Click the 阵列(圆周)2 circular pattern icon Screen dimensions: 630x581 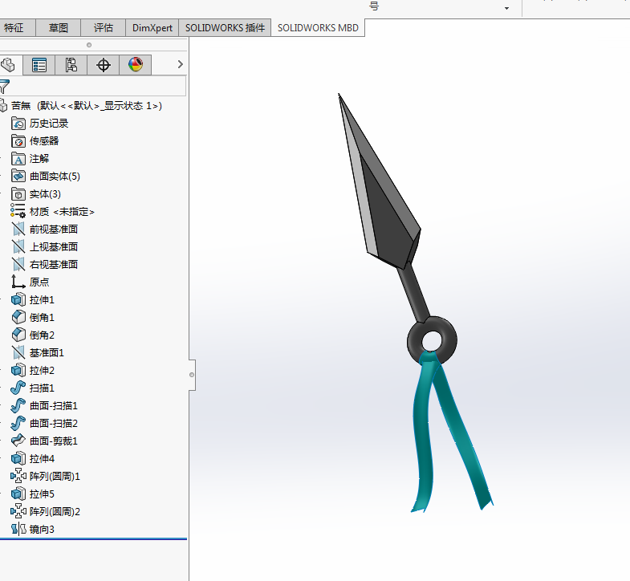(18, 511)
